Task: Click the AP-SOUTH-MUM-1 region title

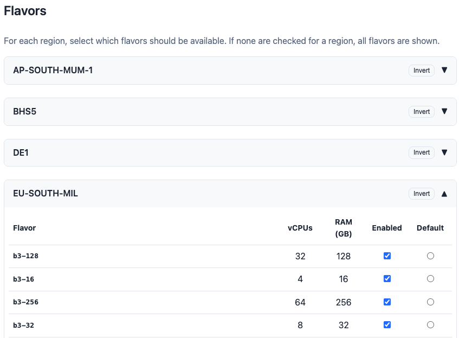Action: (x=53, y=70)
